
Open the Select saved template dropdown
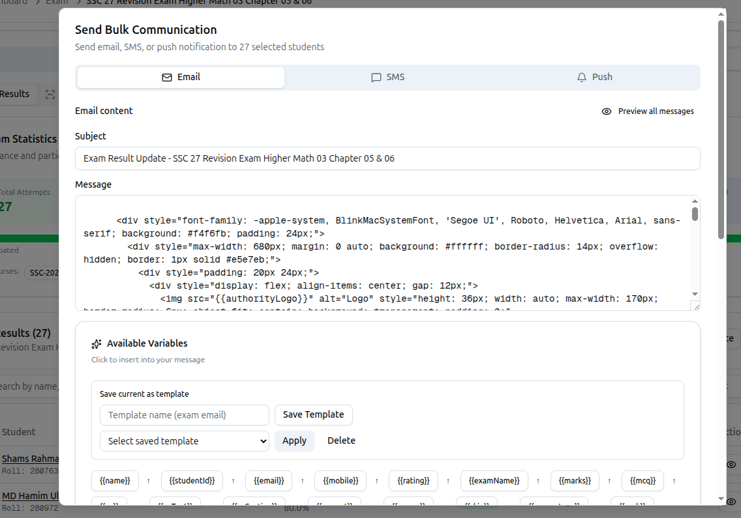(185, 441)
